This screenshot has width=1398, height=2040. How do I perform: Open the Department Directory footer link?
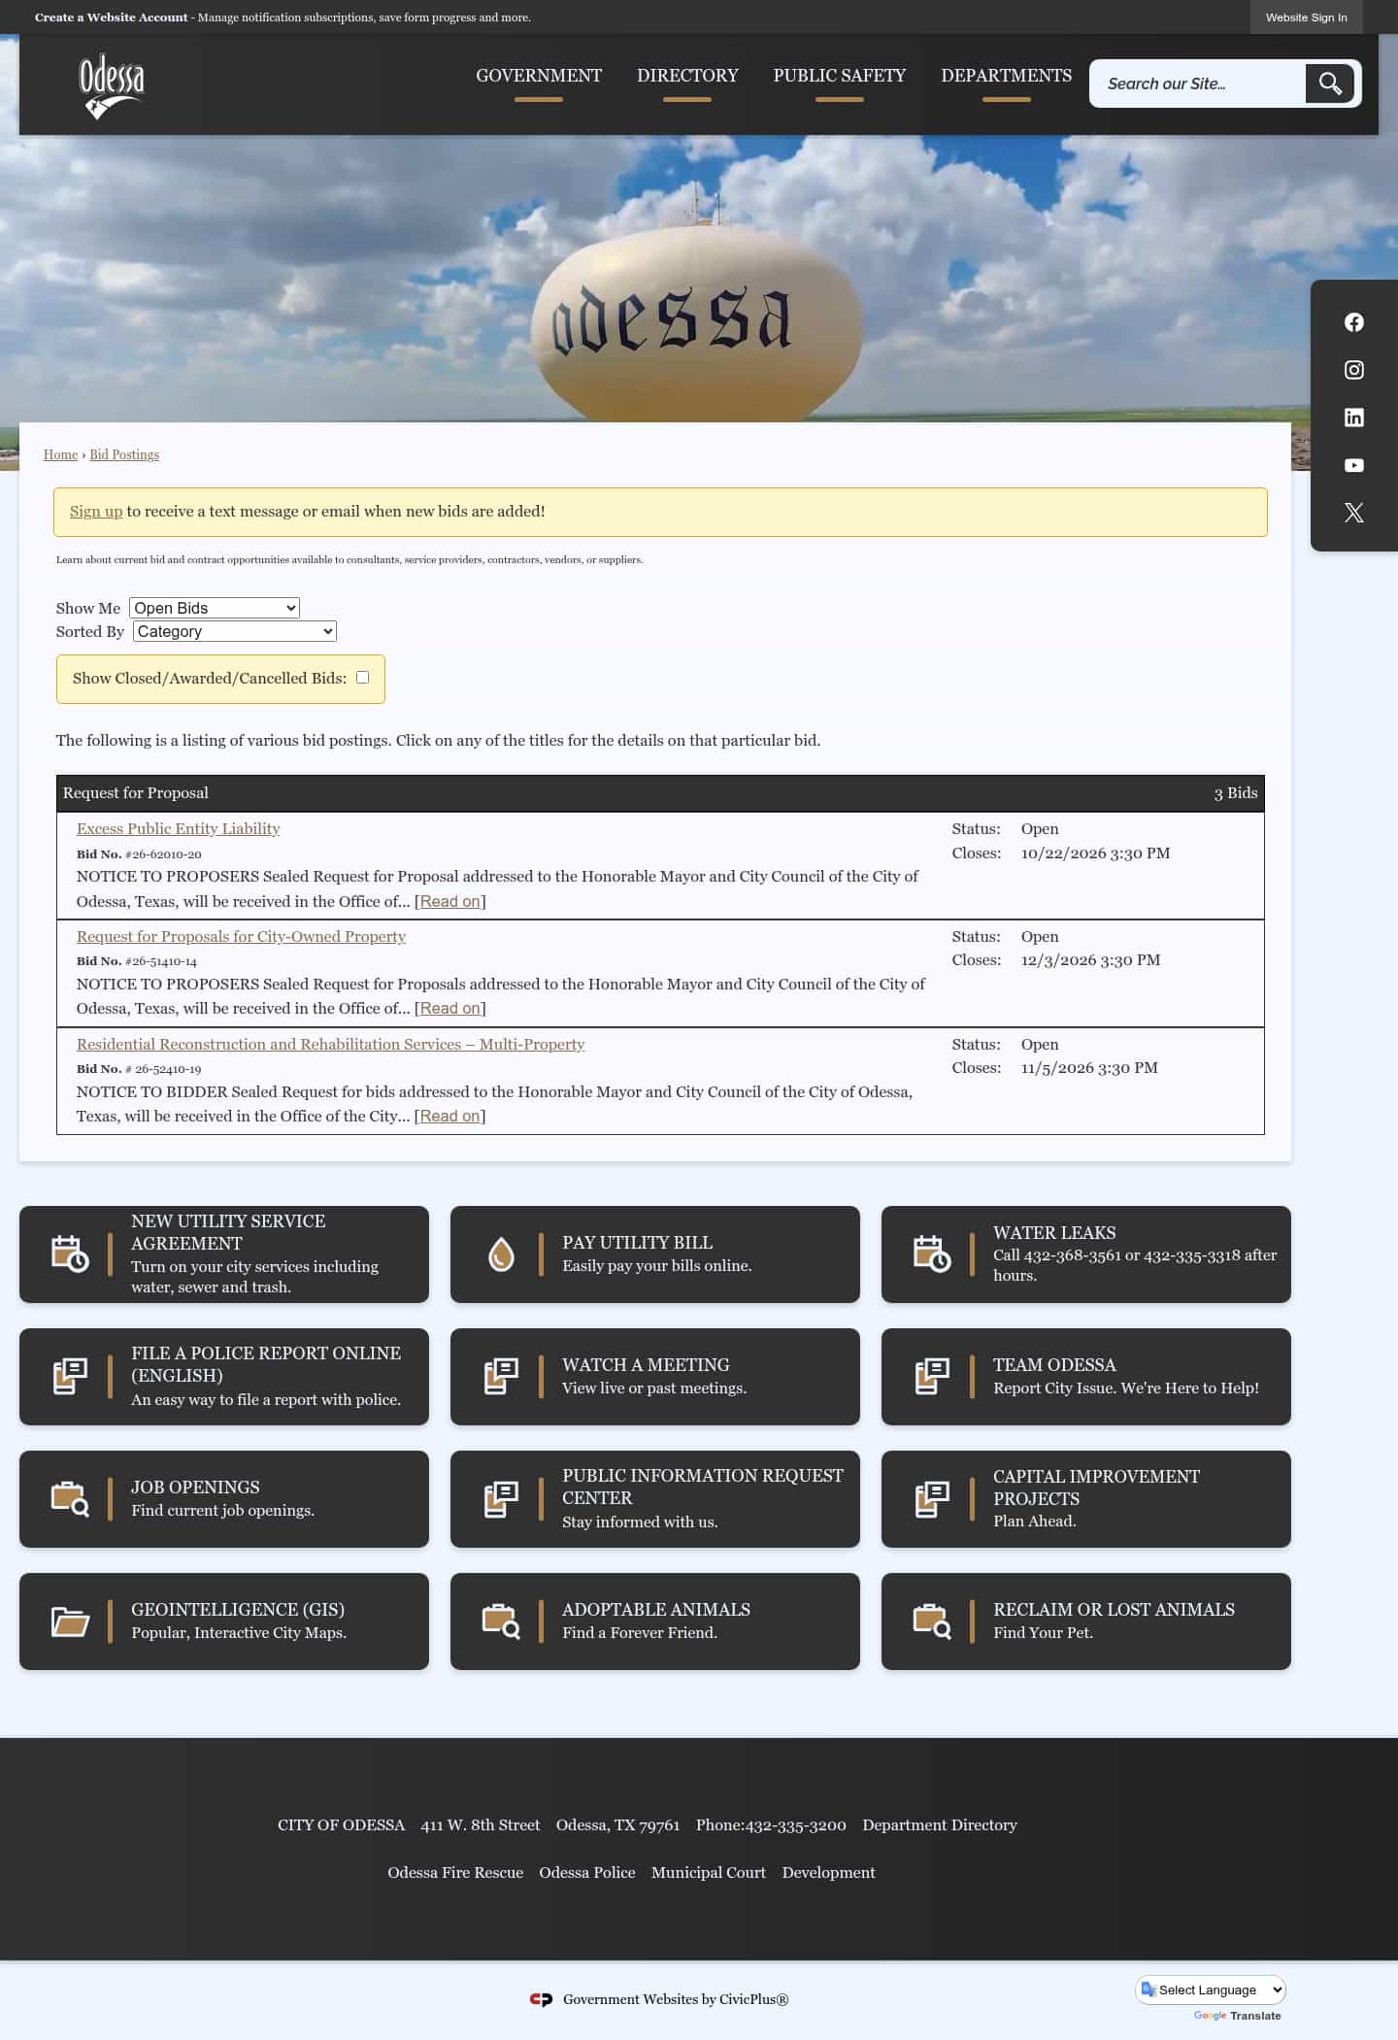tap(940, 1824)
